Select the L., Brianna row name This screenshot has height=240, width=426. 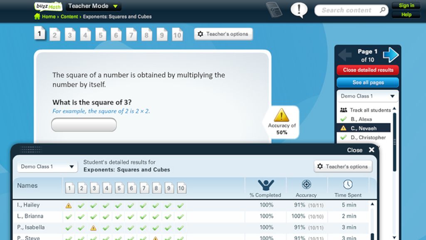click(30, 216)
